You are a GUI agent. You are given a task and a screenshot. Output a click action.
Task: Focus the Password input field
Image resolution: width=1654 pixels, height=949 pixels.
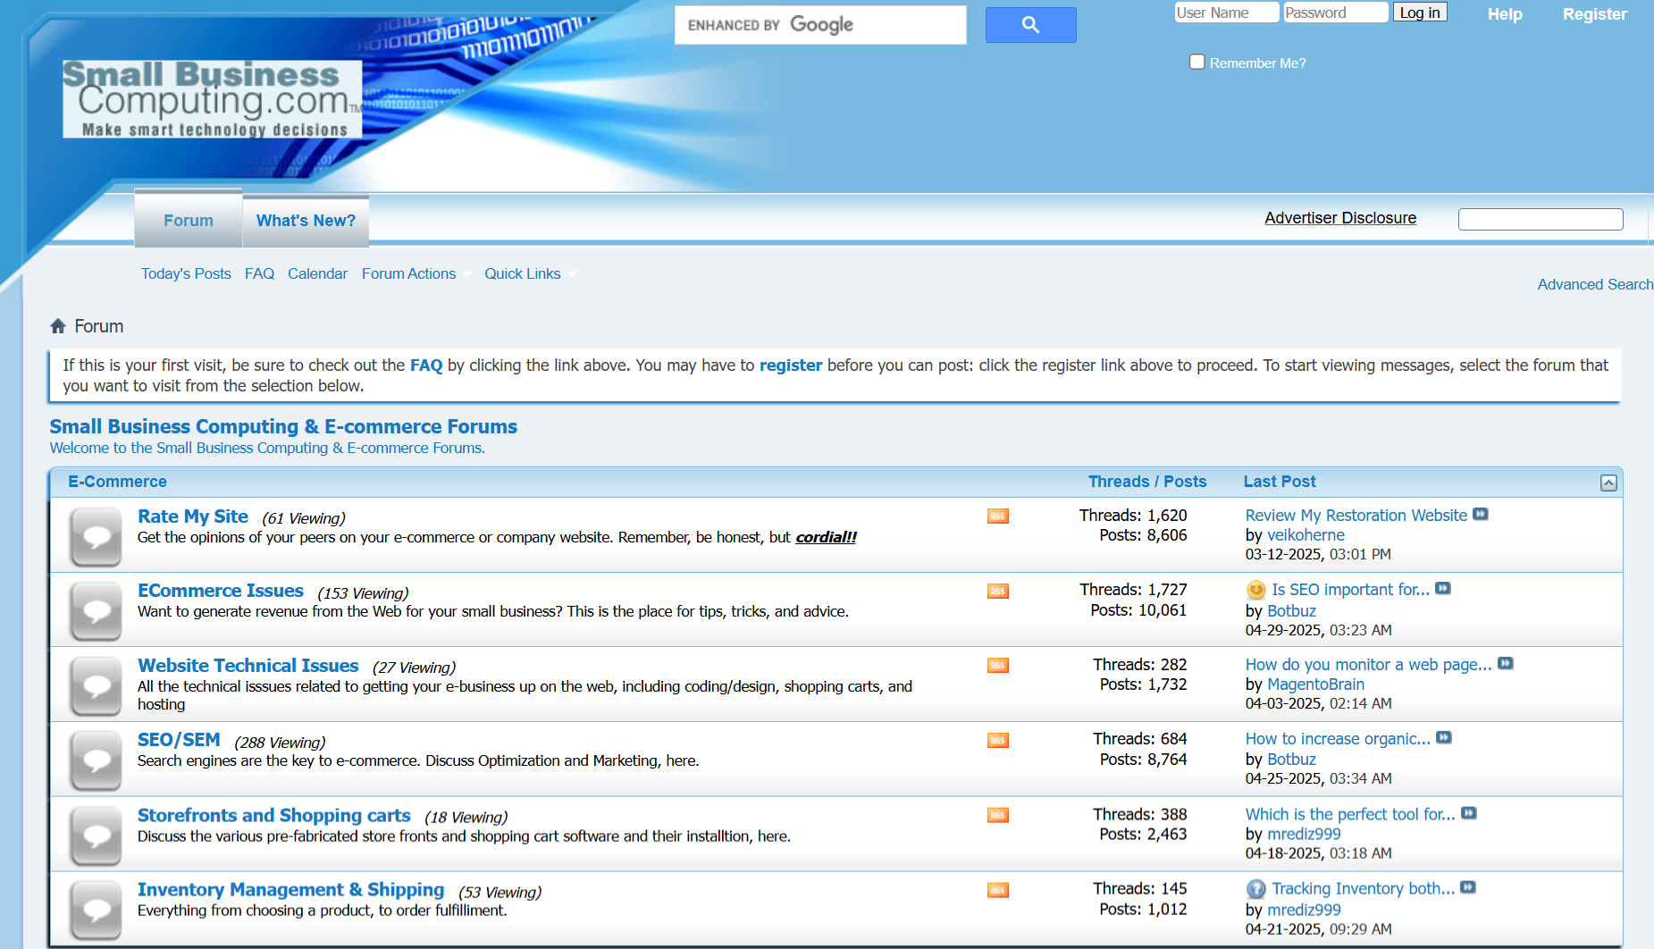tap(1336, 13)
